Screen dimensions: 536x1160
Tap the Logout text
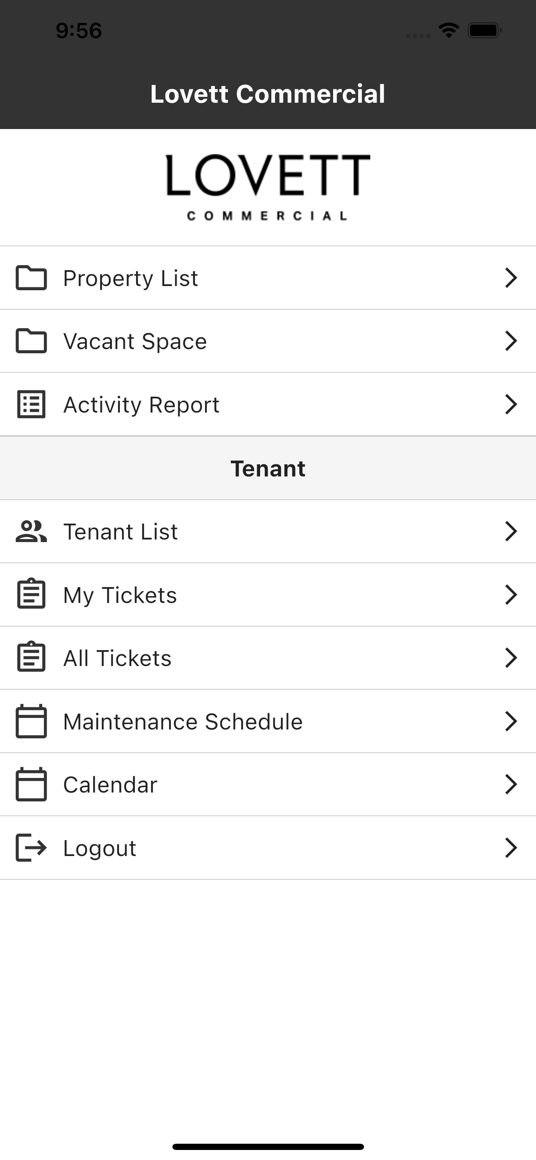(99, 848)
